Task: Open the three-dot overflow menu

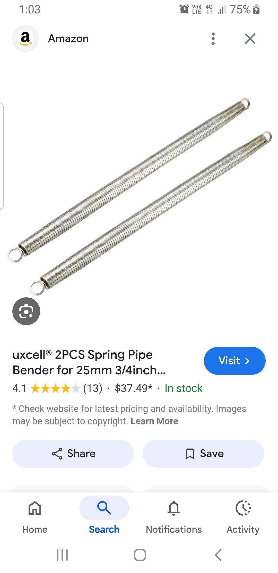Action: 213,39
